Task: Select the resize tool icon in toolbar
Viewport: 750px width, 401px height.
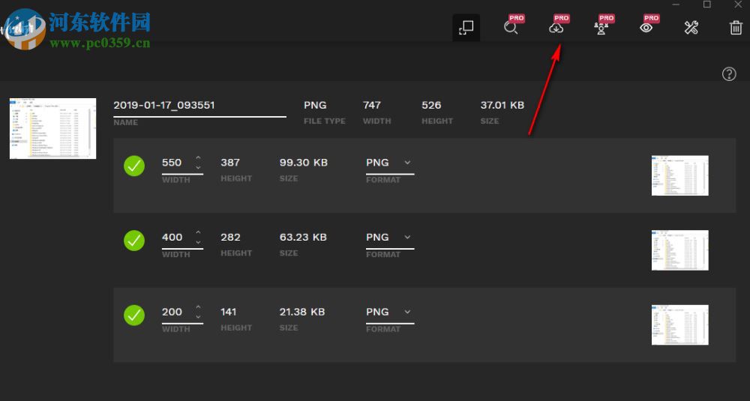Action: pyautogui.click(x=466, y=27)
